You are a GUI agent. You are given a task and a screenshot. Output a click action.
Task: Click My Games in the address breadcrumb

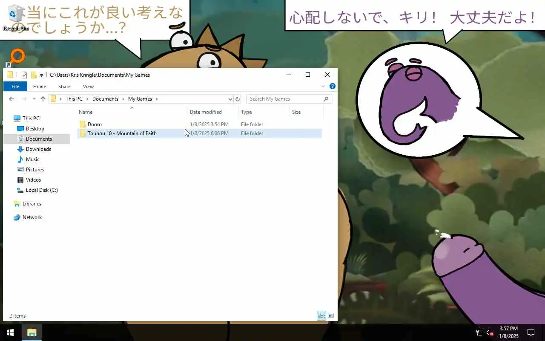click(140, 99)
